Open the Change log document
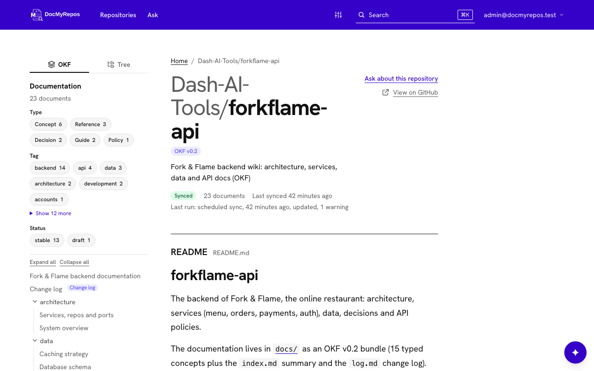594x371 pixels. [46, 289]
